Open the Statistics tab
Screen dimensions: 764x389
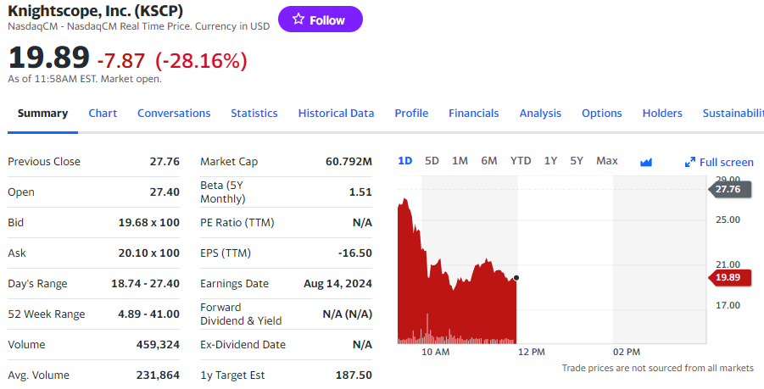coord(254,113)
